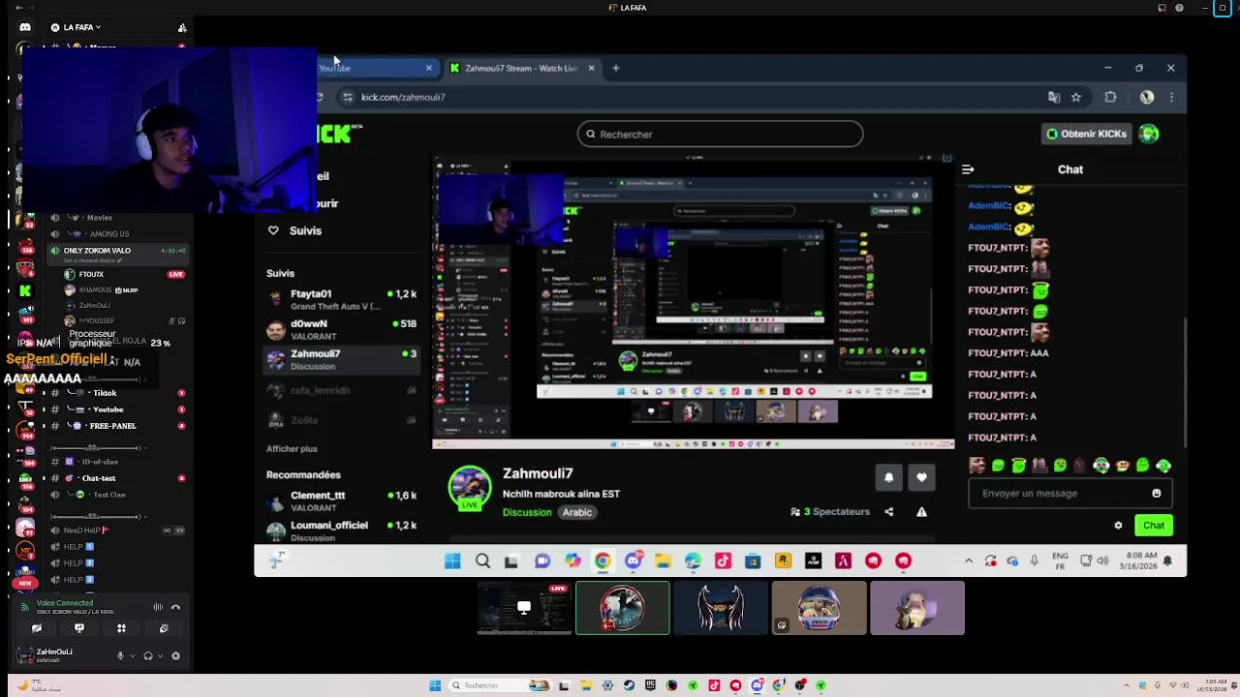
Task: Open Loumani_officiel recommended channel
Action: [x=342, y=531]
